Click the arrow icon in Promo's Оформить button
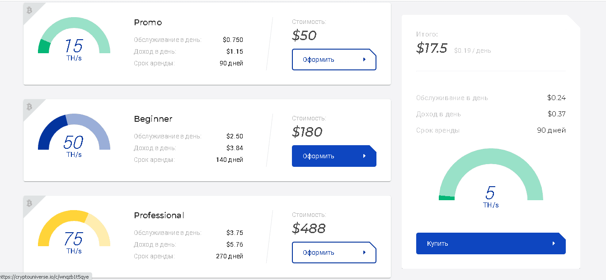The height and width of the screenshot is (280, 606). 364,60
